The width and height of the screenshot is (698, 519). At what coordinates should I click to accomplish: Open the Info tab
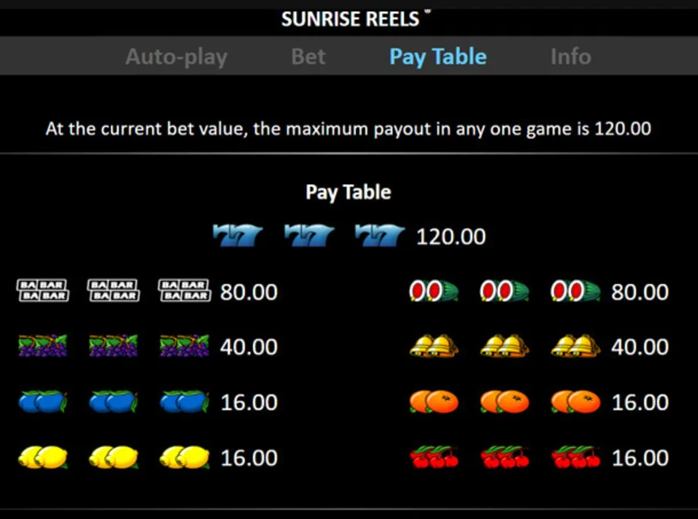570,56
